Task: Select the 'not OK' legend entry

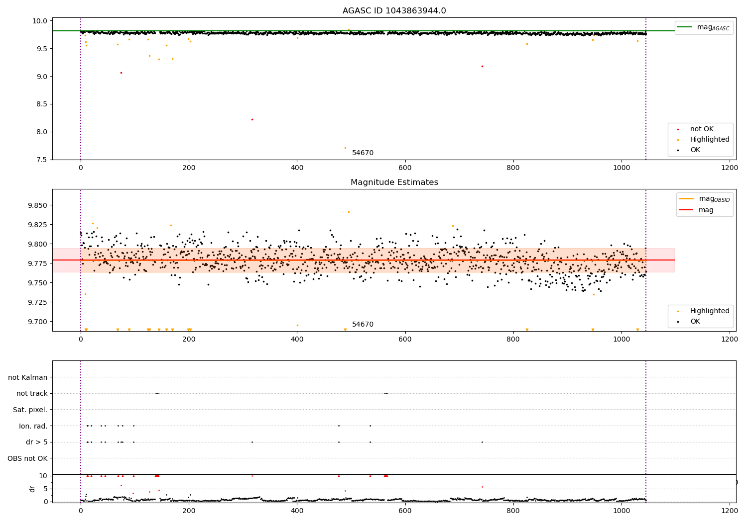Action: 702,129
